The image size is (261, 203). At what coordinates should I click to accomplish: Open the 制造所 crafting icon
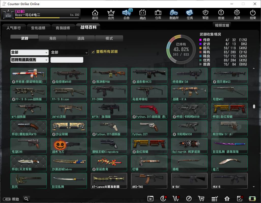click(x=174, y=14)
